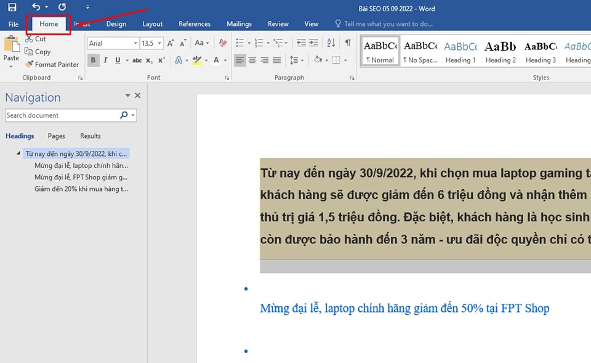
Task: Open the Clipboard dialog launcher
Action: 80,78
